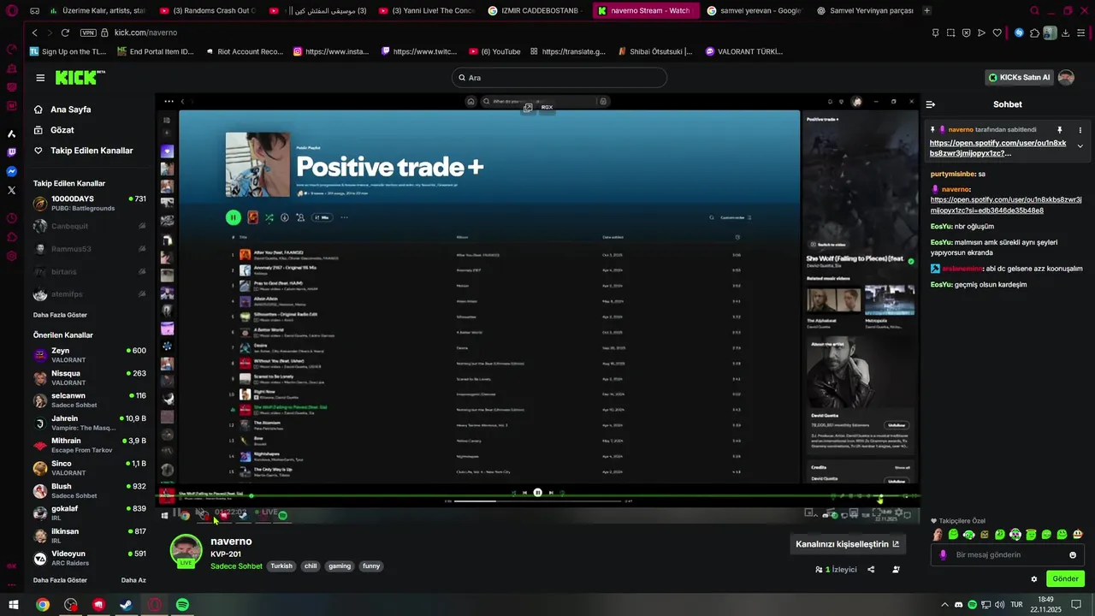Open chat settings gear
Screen dimensions: 1095x616
[x=1033, y=579]
